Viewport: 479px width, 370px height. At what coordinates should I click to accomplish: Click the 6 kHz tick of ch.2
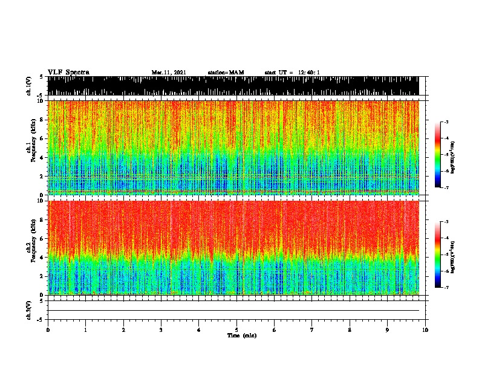coord(42,238)
